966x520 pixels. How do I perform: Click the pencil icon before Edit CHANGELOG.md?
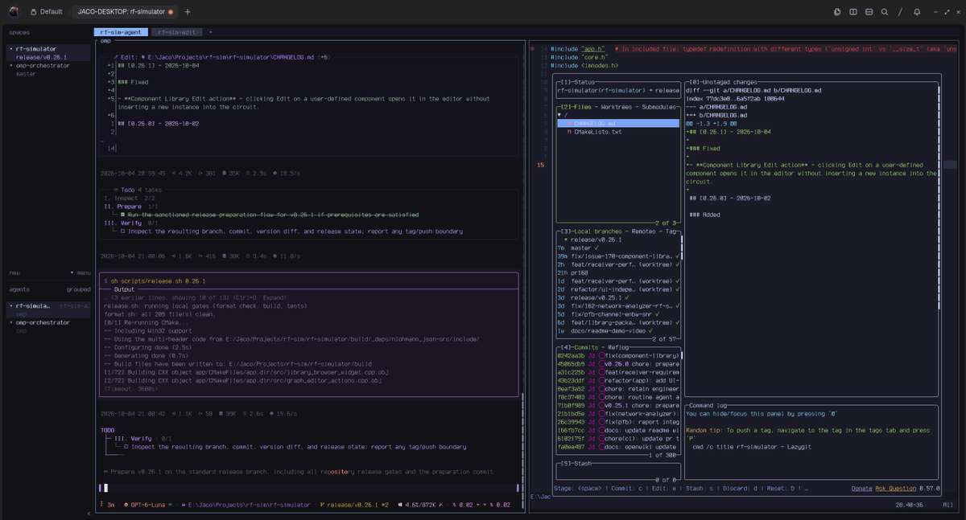(114, 57)
